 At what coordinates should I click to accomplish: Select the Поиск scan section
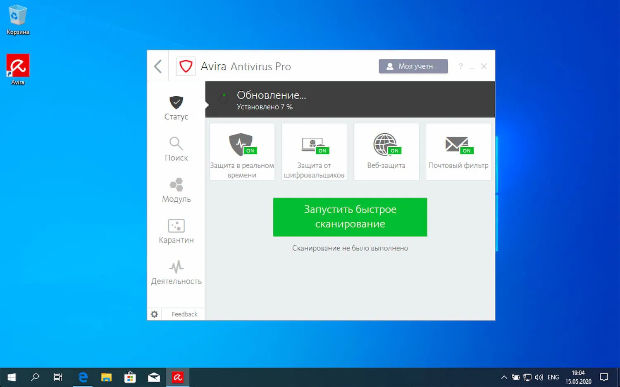tap(176, 149)
